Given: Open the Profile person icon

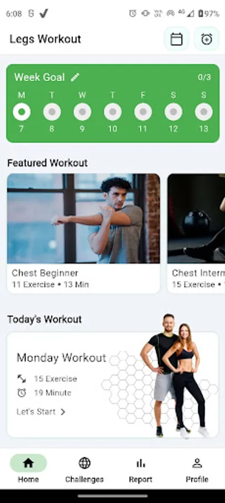Looking at the screenshot, I should [x=197, y=463].
